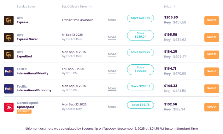The width and height of the screenshot is (223, 134).
Task: Expand More details for FedEx International Priority
Action: [112, 71]
